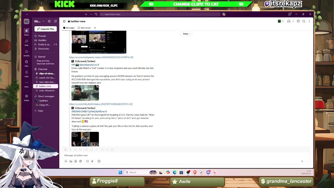Image resolution: width=334 pixels, height=188 pixels.
Task: Open Directories in the sidebar
Action: click(43, 49)
